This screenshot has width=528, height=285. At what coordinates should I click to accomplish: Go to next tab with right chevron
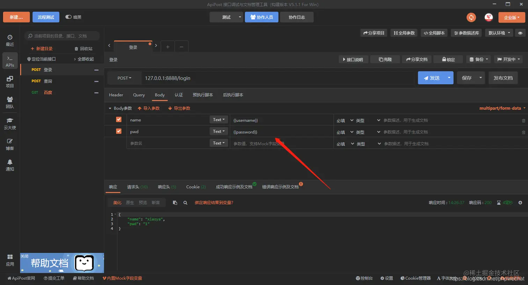[156, 46]
